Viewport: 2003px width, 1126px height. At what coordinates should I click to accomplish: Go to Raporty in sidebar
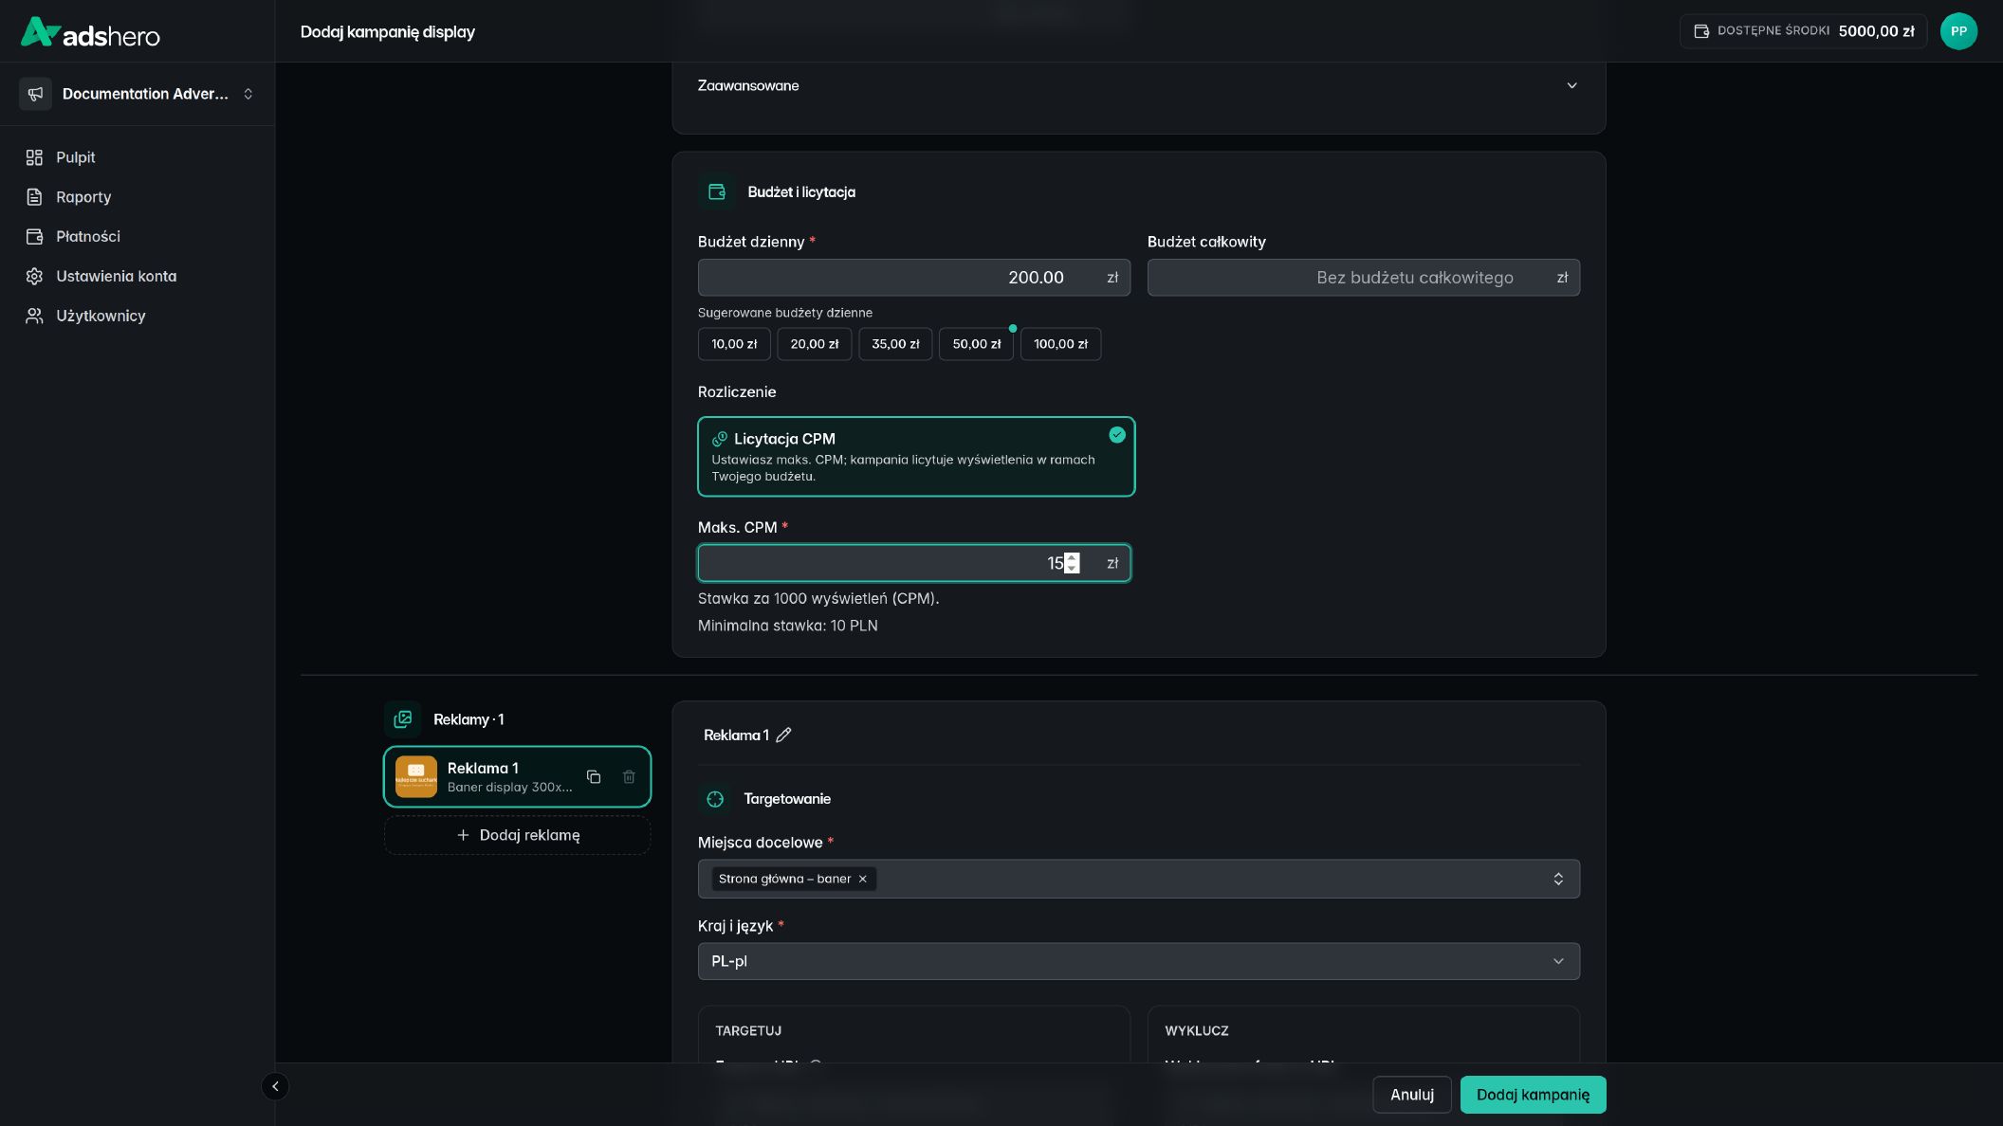pos(83,197)
